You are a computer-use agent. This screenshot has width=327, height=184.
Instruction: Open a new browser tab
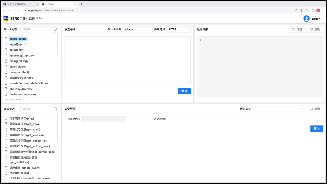click(x=81, y=4)
